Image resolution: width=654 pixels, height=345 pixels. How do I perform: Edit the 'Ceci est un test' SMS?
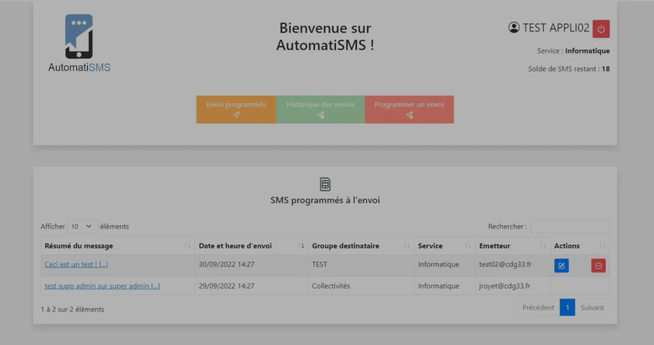tap(561, 266)
